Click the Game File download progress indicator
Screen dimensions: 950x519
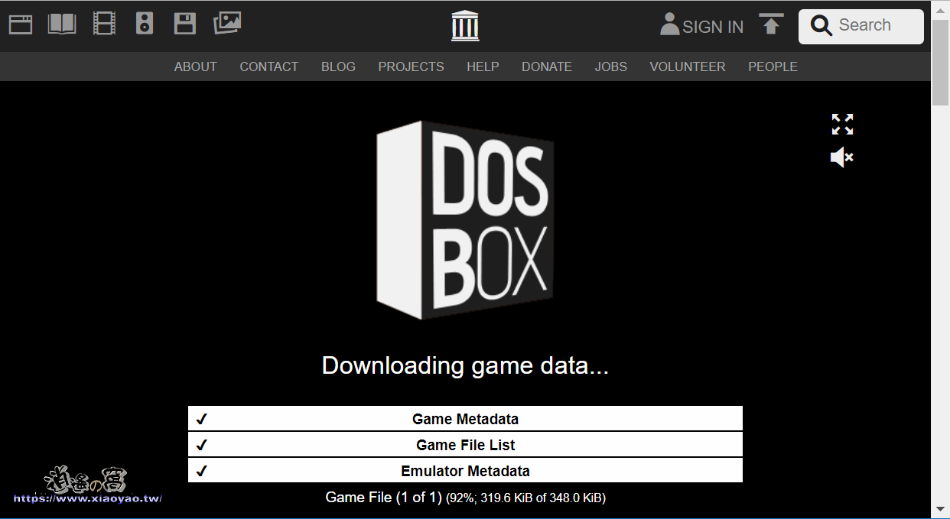click(465, 497)
